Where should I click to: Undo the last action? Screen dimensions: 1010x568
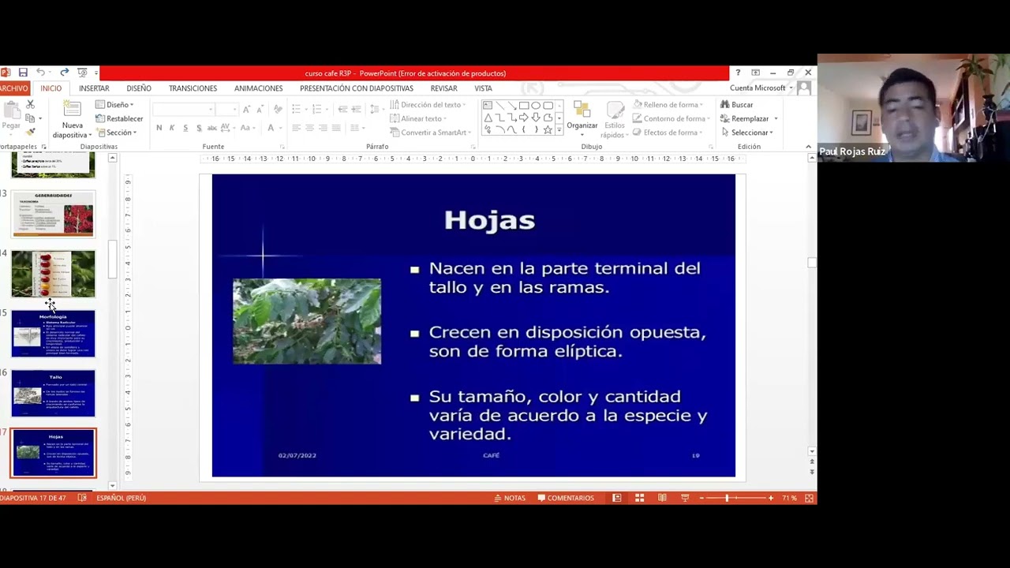pyautogui.click(x=40, y=73)
